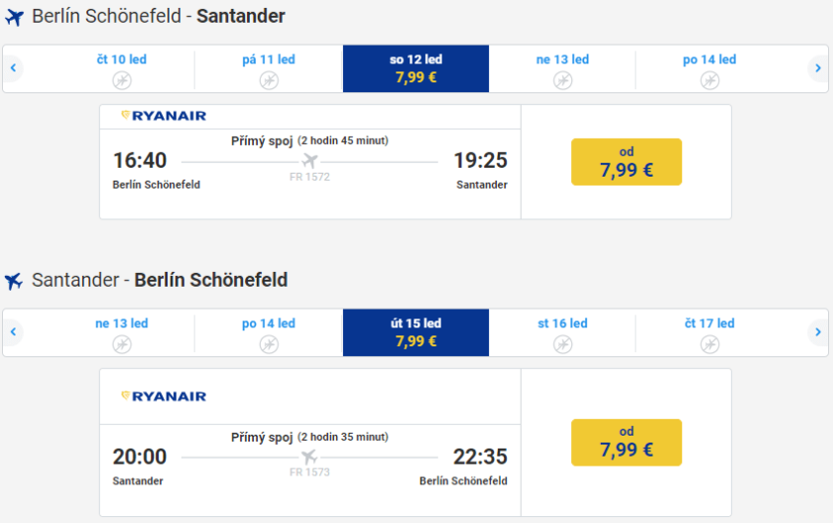The image size is (833, 523).
Task: Show later return dates with right arrow
Action: (x=818, y=332)
